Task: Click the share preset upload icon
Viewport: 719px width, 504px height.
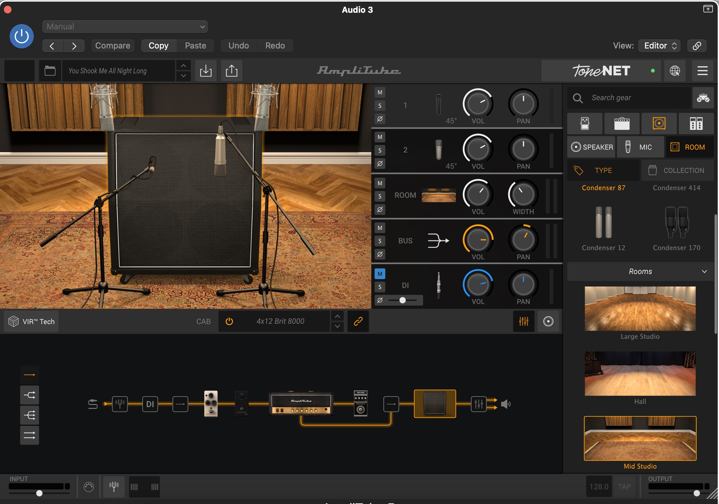Action: pyautogui.click(x=232, y=70)
